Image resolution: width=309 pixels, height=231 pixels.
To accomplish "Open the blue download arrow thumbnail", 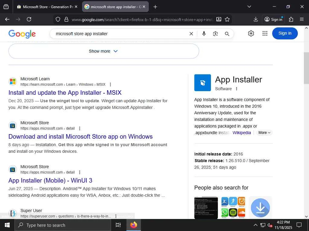I will click(x=260, y=208).
